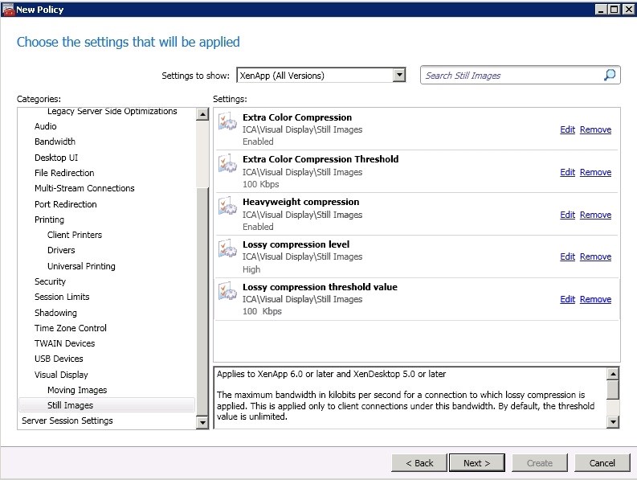Select the Port Redirection category
Image resolution: width=637 pixels, height=480 pixels.
point(65,204)
